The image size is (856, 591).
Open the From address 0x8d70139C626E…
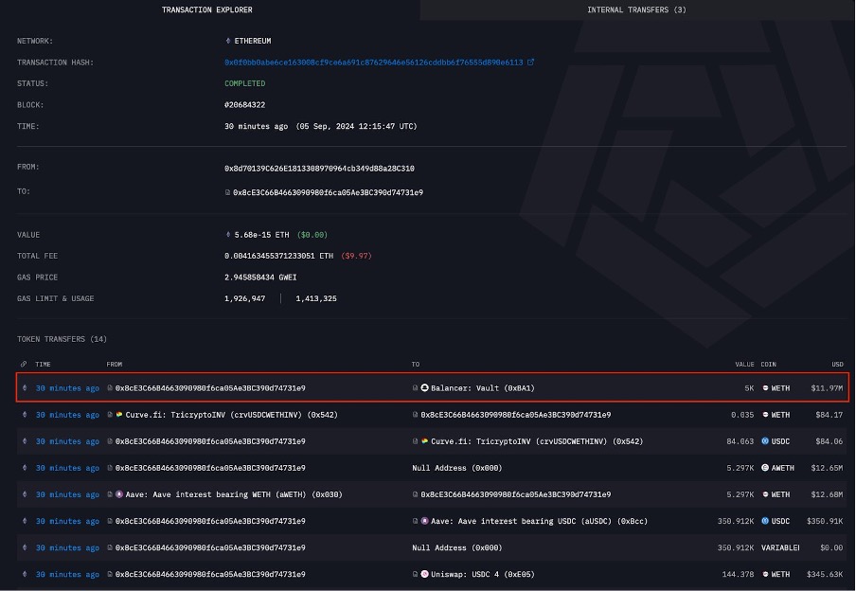click(319, 169)
